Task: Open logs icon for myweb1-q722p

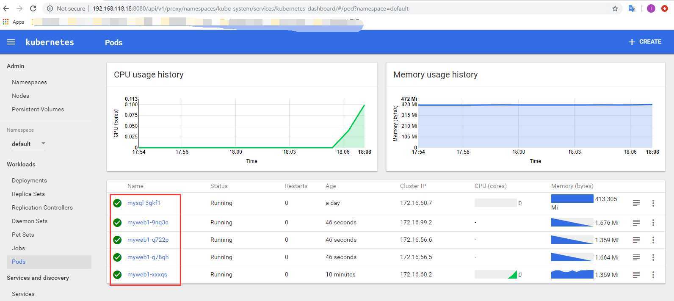Action: (x=636, y=240)
